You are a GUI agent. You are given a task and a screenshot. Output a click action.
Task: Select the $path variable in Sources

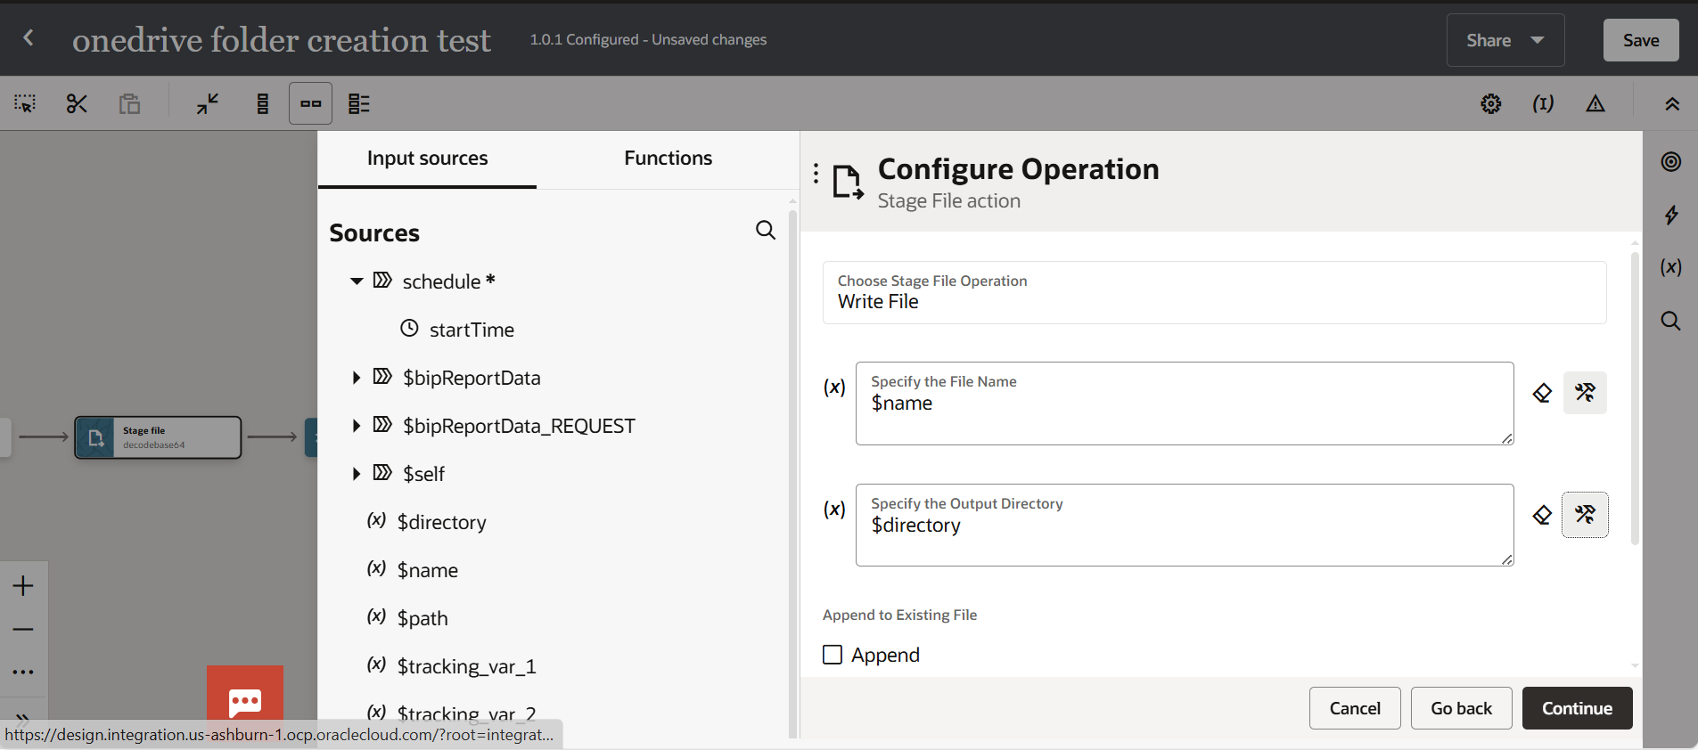[x=422, y=618]
